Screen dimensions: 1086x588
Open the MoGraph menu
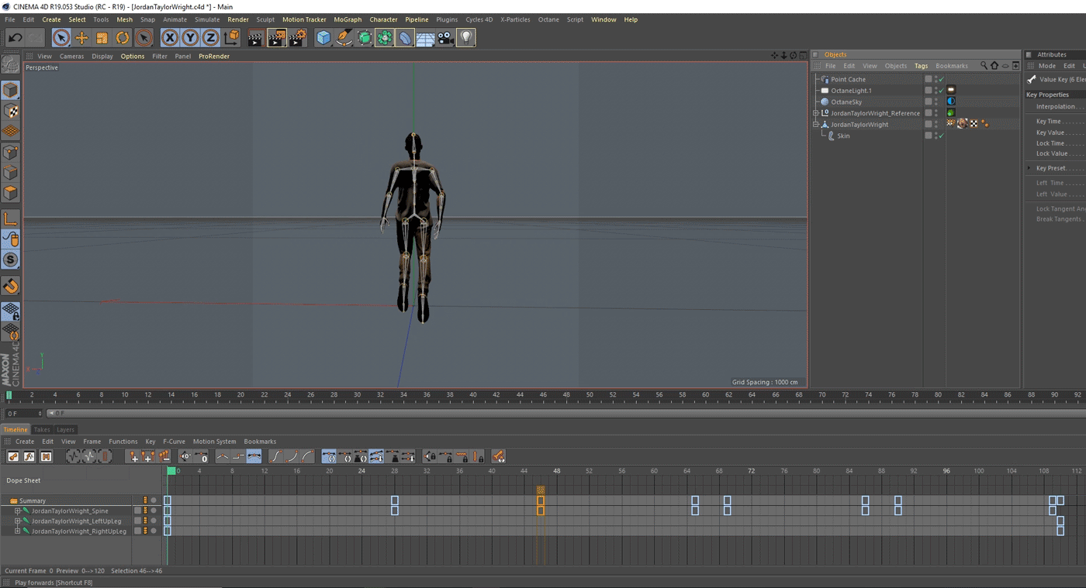(347, 19)
